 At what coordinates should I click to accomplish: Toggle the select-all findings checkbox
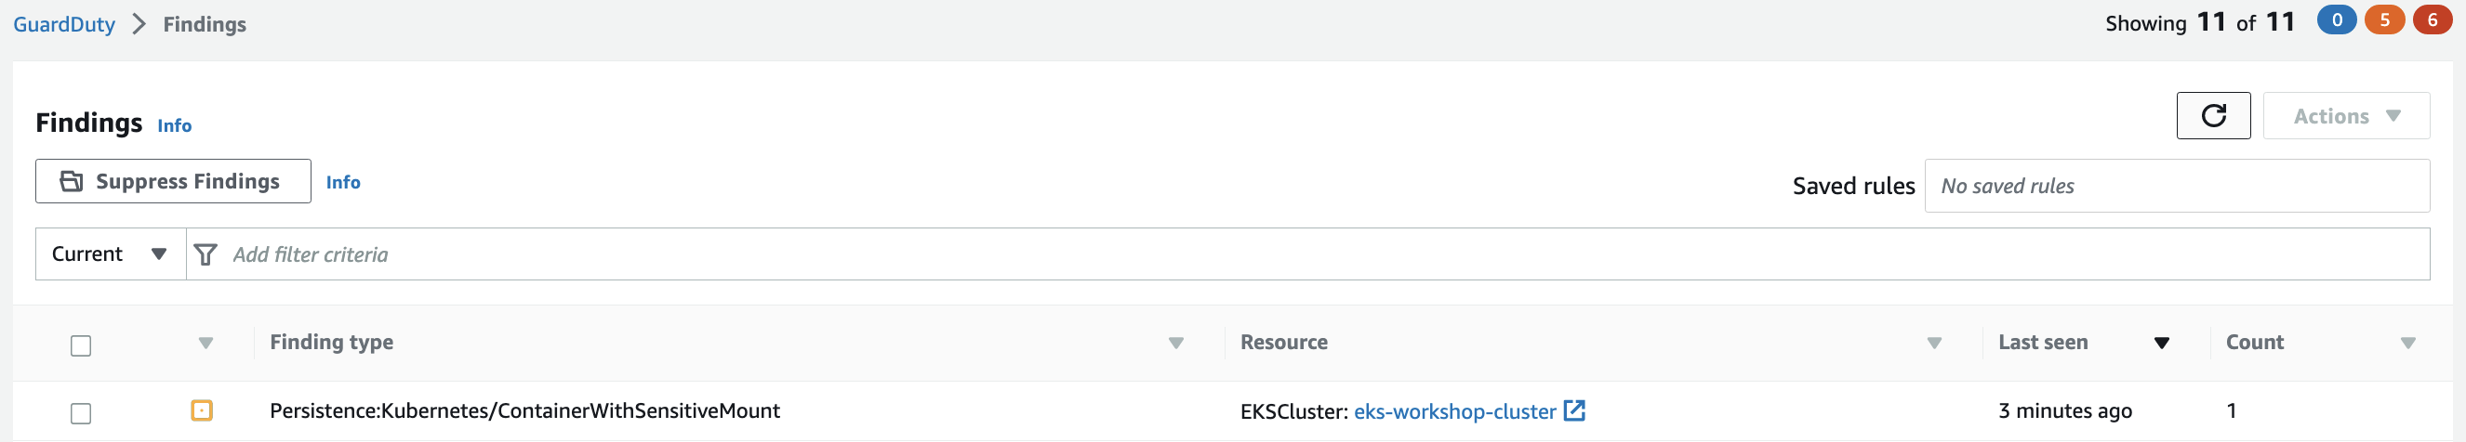coord(82,345)
